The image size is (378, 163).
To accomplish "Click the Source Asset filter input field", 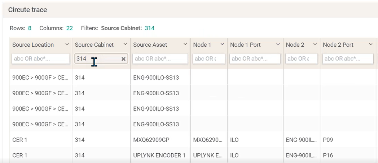I will coord(160,59).
